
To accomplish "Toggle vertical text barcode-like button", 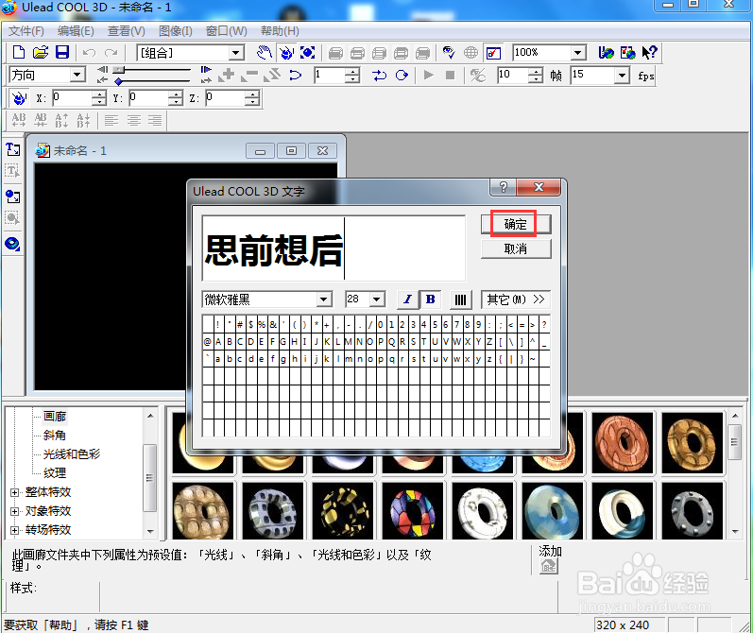I will tap(460, 299).
